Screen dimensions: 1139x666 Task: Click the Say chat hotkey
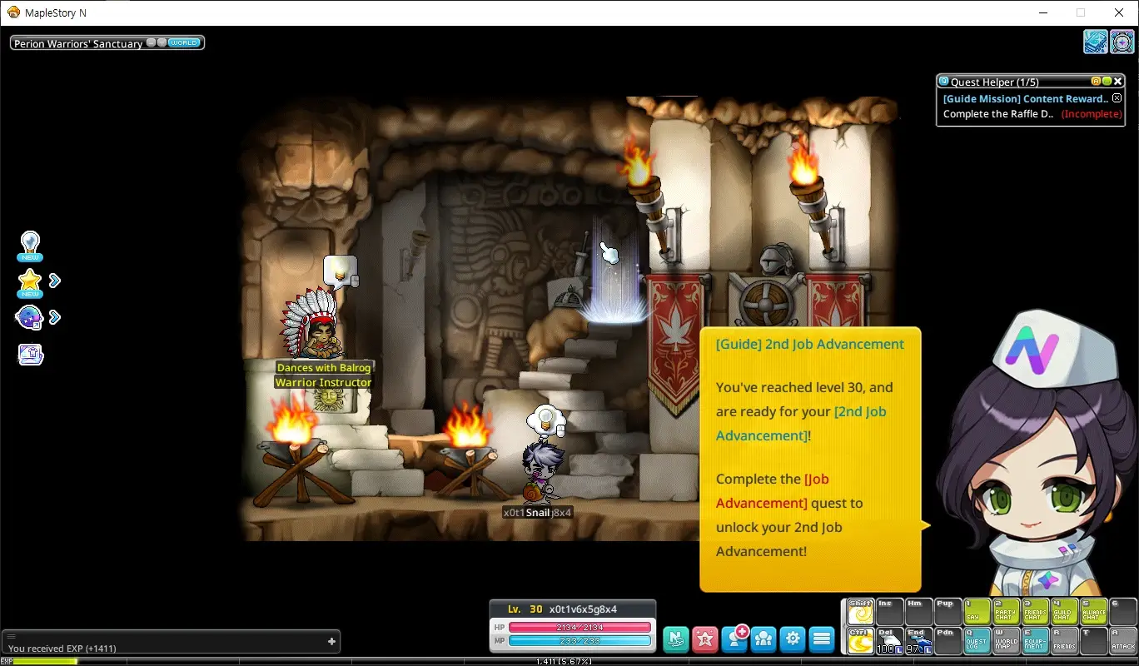pos(977,612)
